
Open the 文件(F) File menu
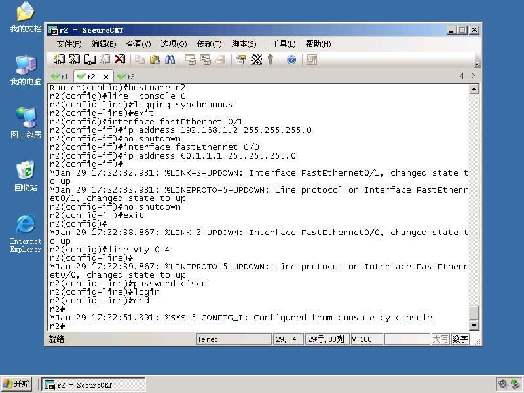69,44
